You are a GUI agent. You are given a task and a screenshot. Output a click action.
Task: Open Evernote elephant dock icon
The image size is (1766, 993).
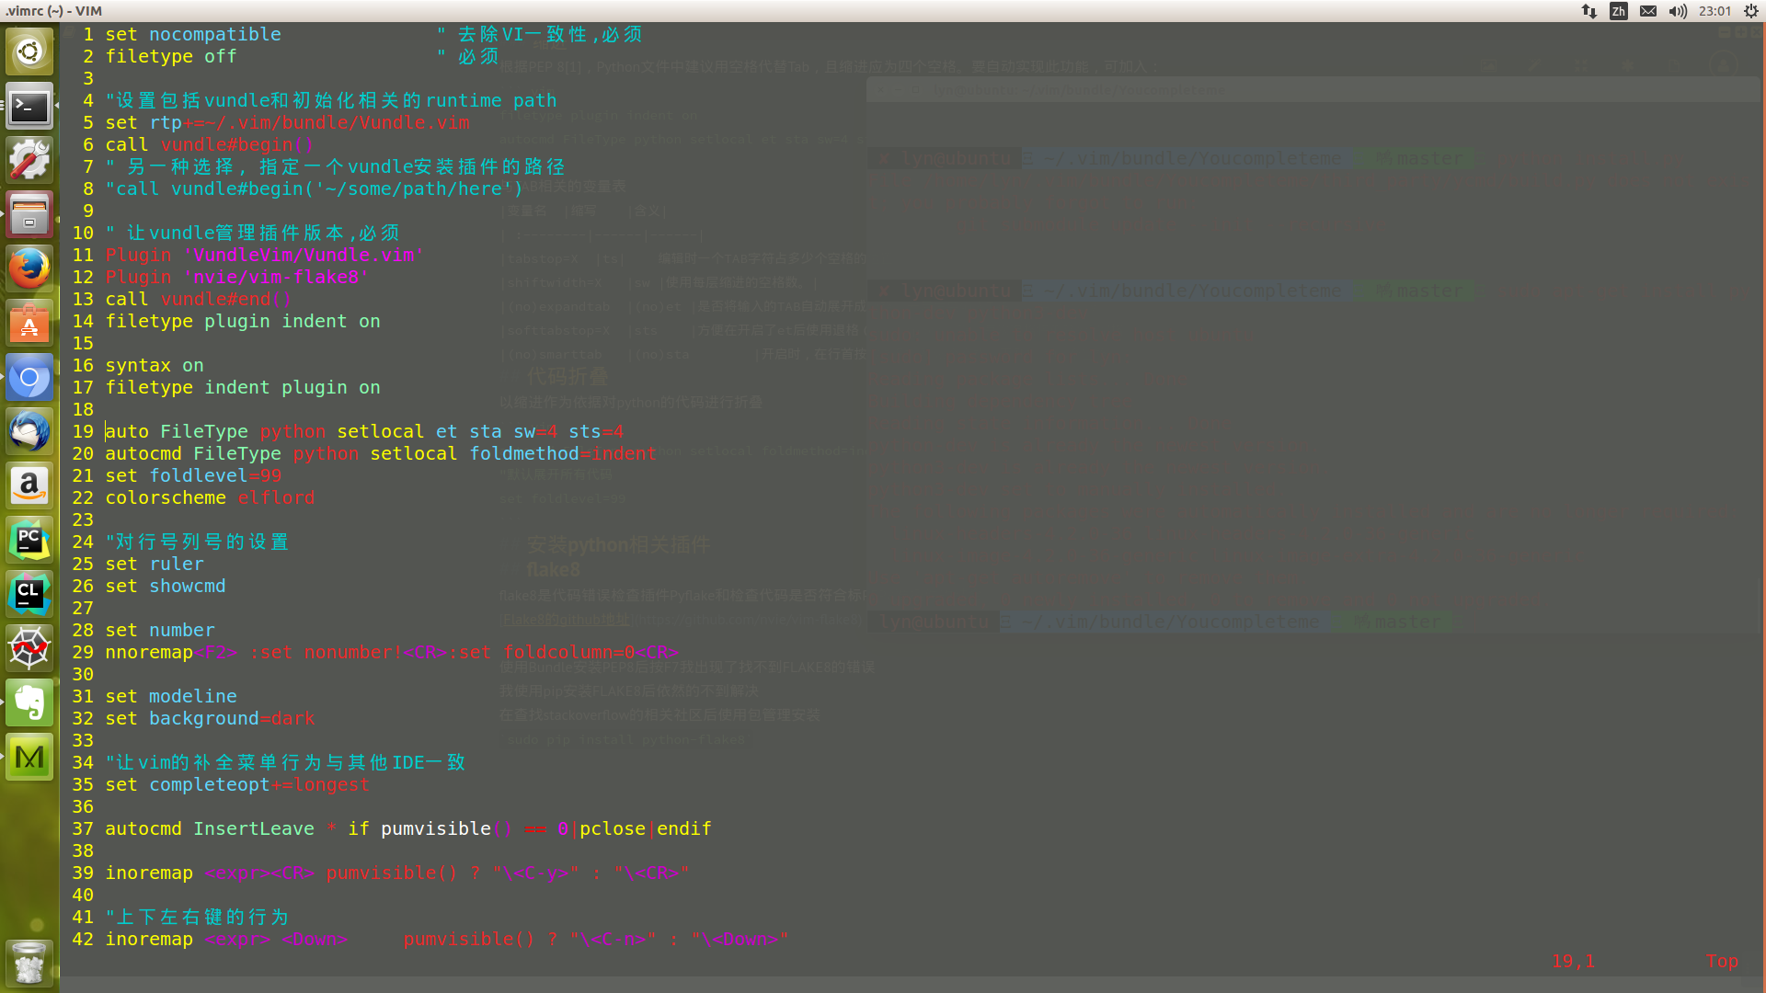(29, 703)
